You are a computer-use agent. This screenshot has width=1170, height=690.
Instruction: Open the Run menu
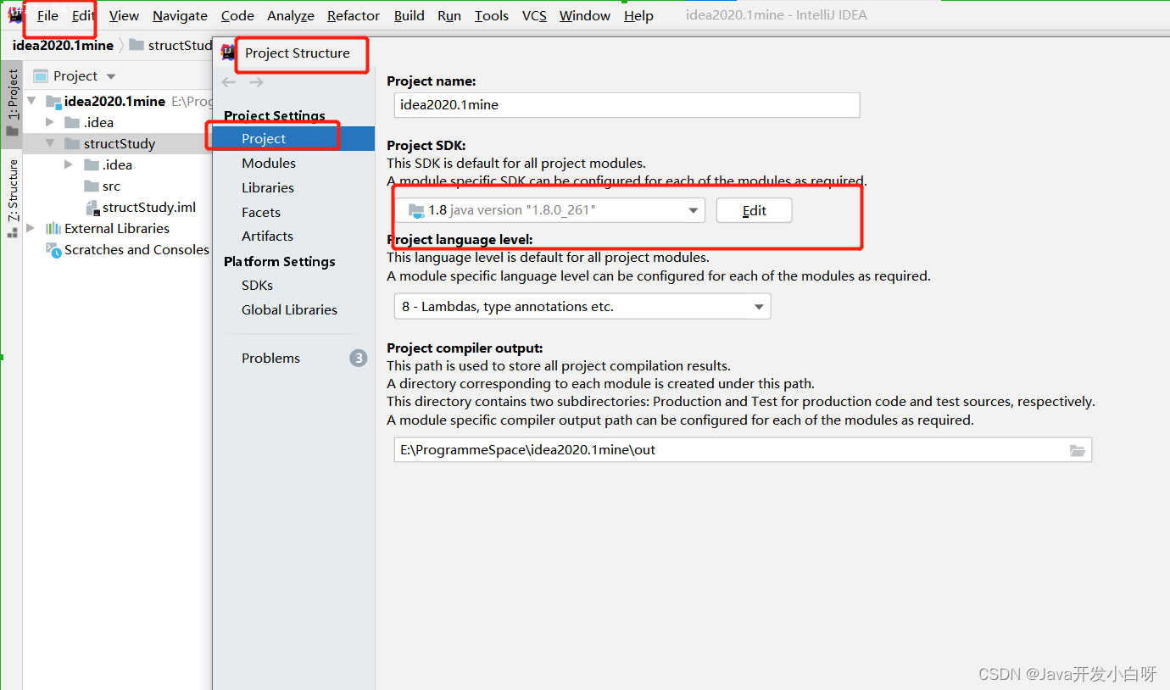[449, 15]
